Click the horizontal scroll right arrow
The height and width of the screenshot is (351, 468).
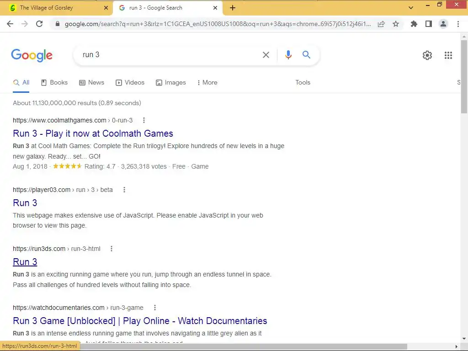point(457,346)
